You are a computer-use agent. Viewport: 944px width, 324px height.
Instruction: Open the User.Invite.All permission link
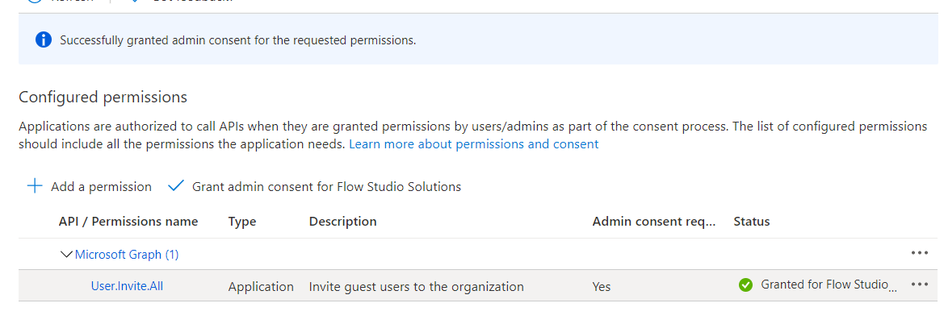point(127,286)
